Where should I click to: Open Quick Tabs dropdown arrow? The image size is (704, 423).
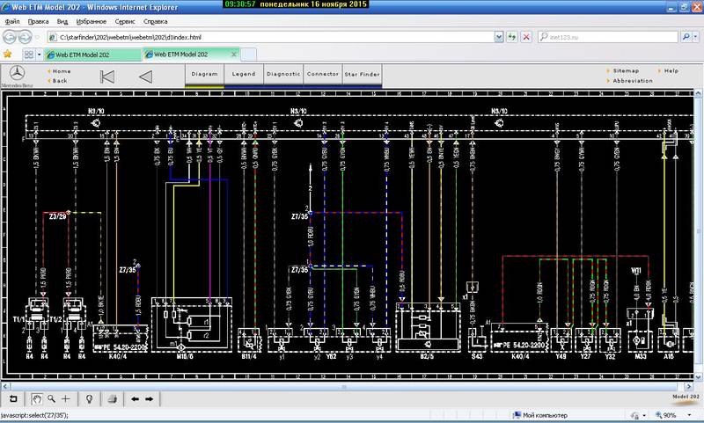click(x=39, y=55)
